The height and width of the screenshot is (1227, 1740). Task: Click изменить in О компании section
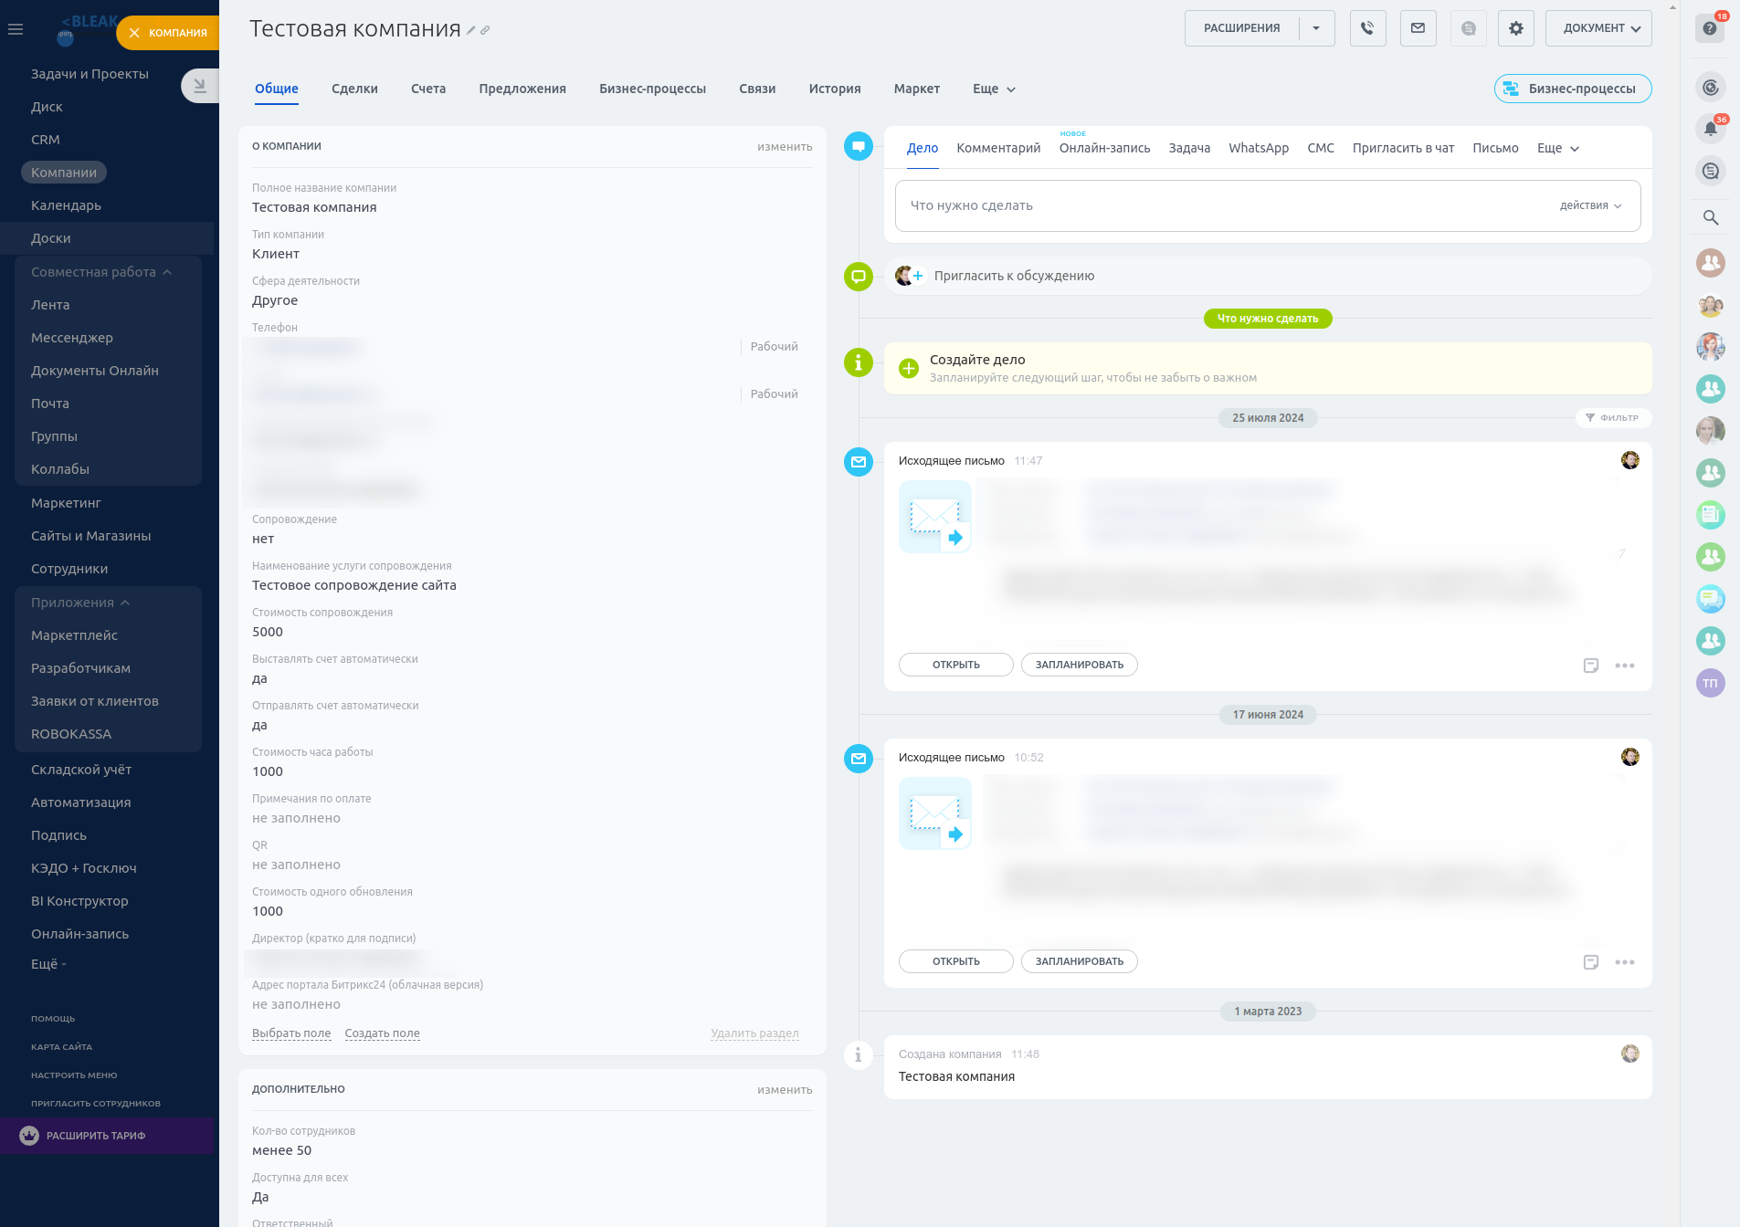785,147
